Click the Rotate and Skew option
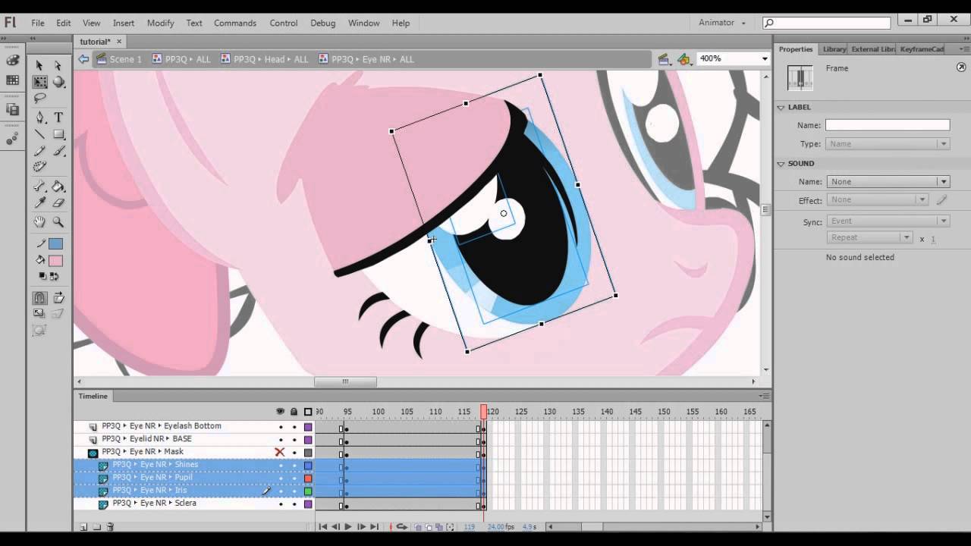 [58, 298]
